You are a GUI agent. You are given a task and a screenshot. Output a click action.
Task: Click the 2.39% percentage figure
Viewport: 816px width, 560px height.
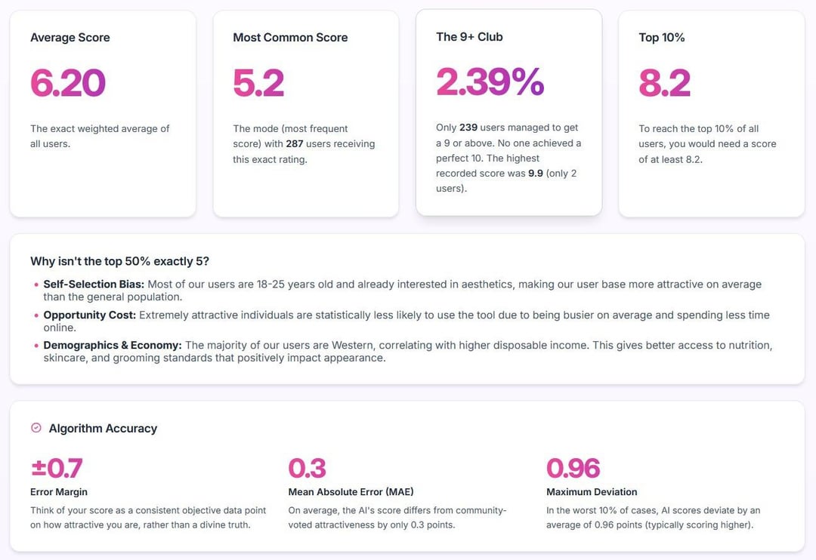(490, 82)
